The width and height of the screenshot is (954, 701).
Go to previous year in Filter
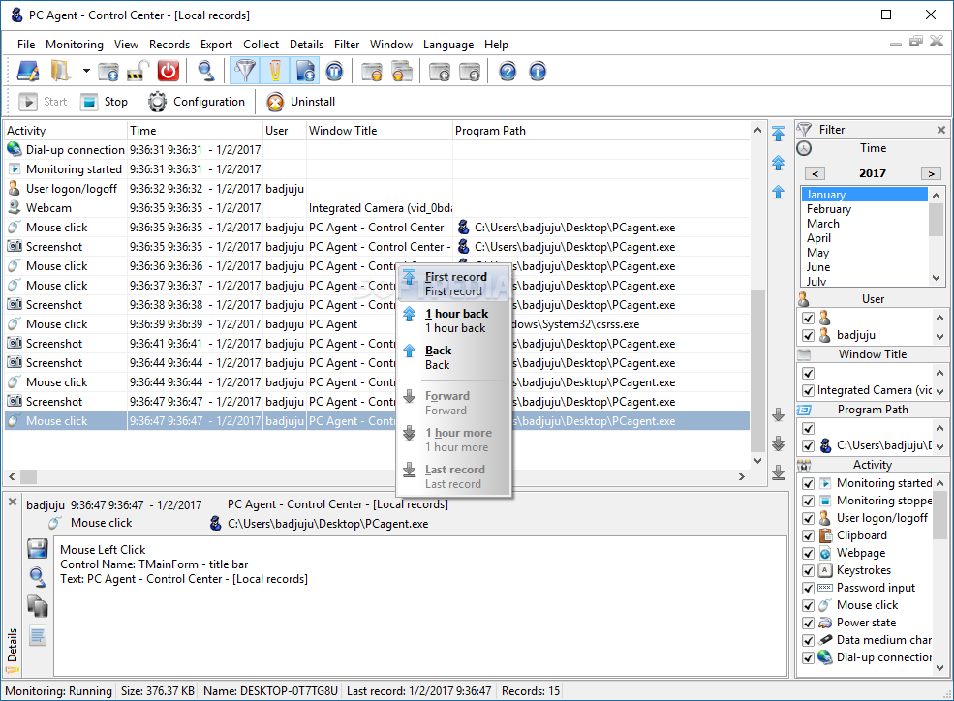[x=816, y=173]
